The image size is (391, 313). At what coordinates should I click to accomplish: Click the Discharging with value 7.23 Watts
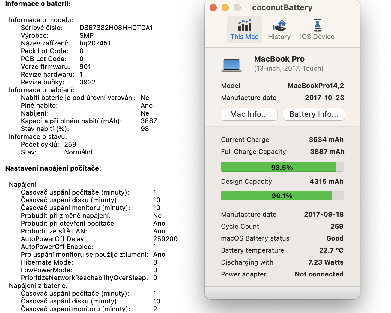326,262
